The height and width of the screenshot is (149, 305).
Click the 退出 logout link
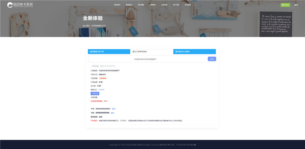click(296, 5)
